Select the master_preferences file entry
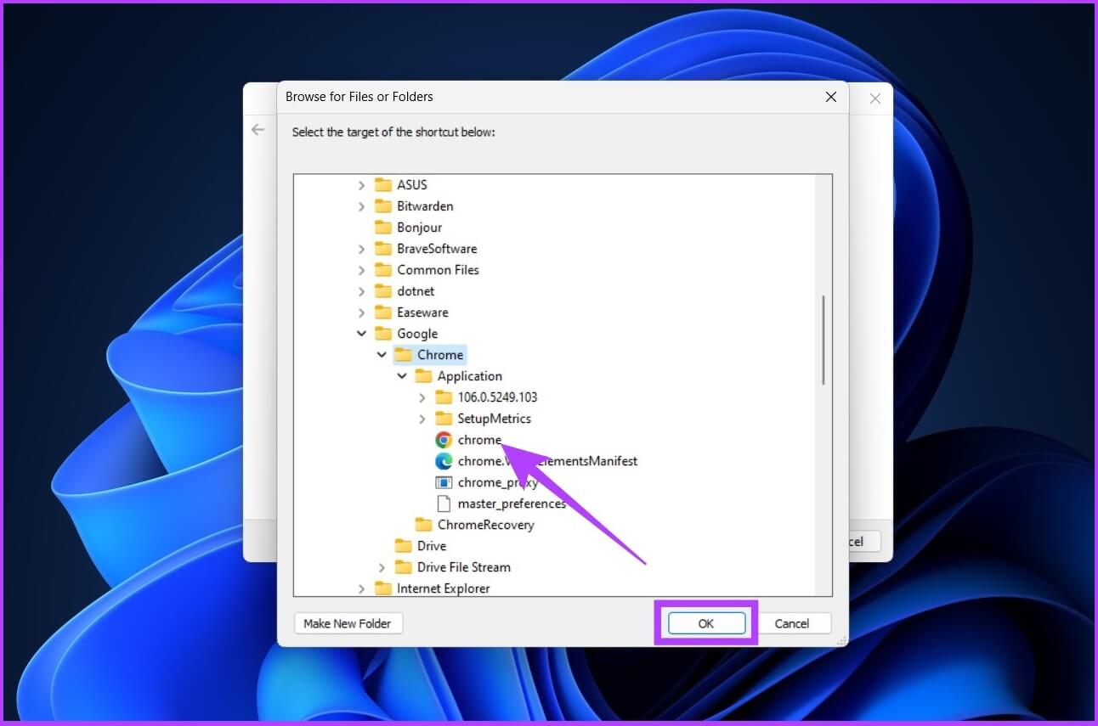 tap(512, 504)
